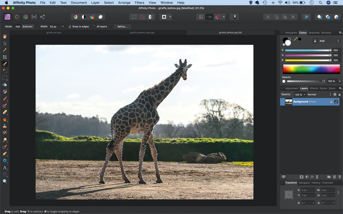This screenshot has width=343, height=214.
Task: Click the Refine button
Action: point(122,26)
